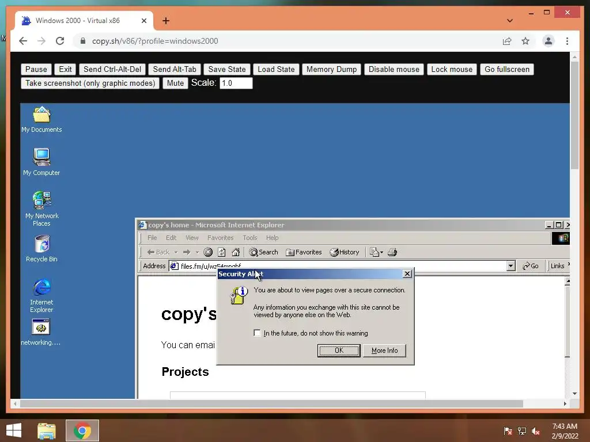Screen dimensions: 590x442
Task: Click IE Forward arrow icon
Action: pos(187,252)
